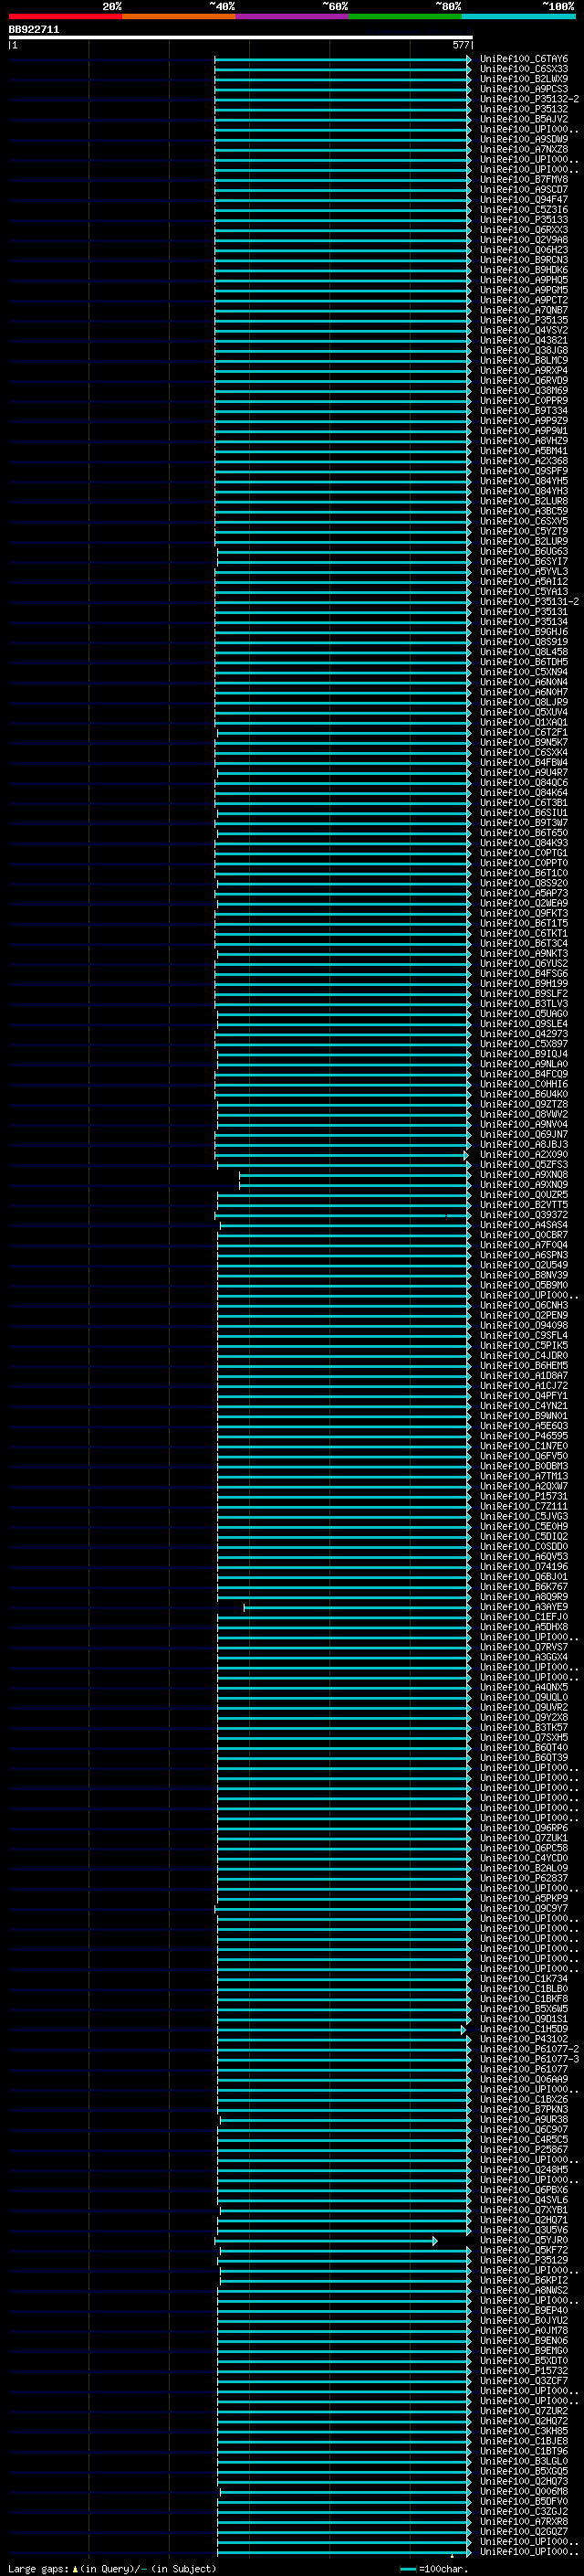Select the UniRef100_P61077-3 label
The width and height of the screenshot is (584, 2576).
click(x=529, y=2059)
